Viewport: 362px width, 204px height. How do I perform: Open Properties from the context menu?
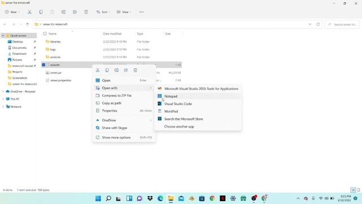[x=124, y=111]
